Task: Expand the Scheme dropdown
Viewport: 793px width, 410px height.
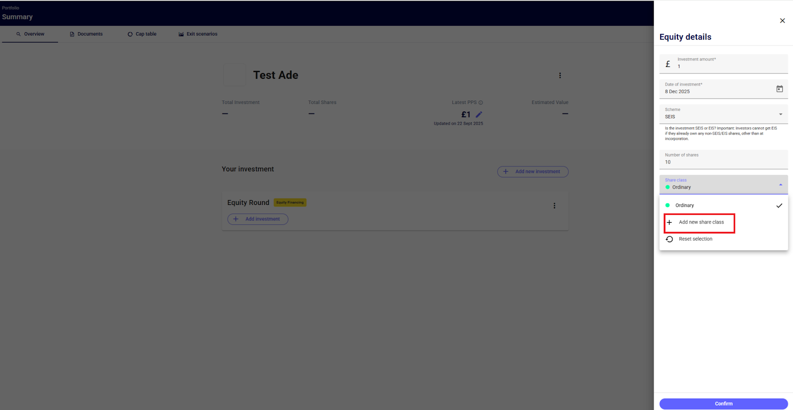Action: coord(780,114)
